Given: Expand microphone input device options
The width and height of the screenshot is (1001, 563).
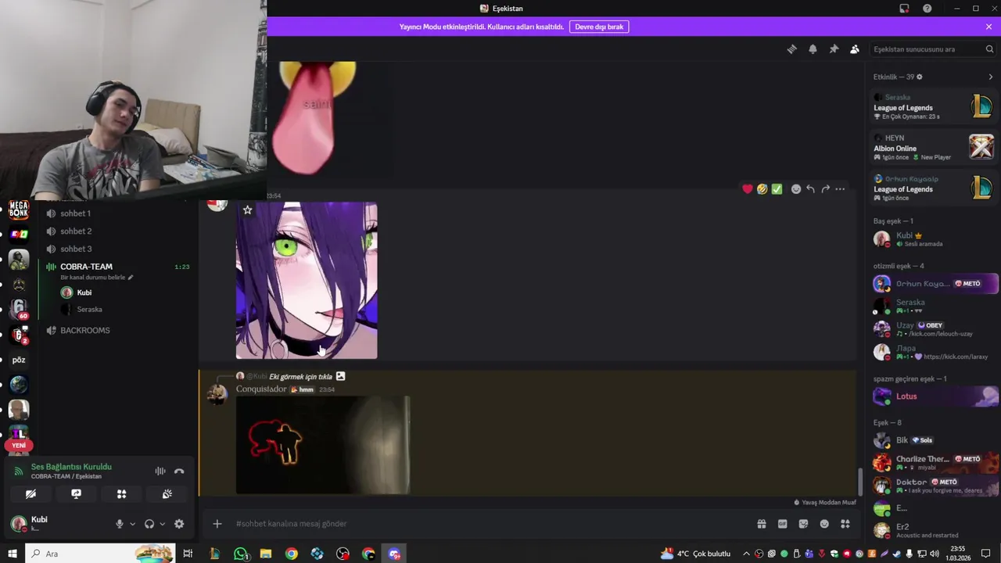Looking at the screenshot, I should point(132,524).
